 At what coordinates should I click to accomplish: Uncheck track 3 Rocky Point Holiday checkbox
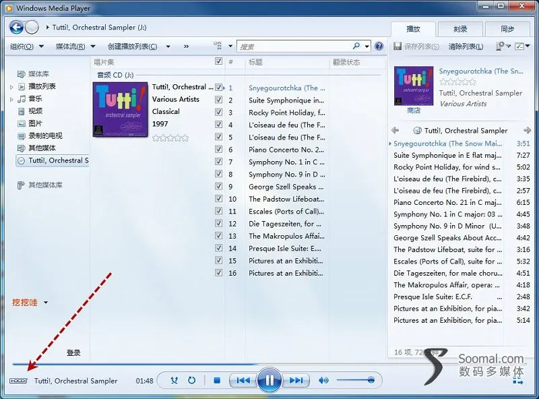218,112
